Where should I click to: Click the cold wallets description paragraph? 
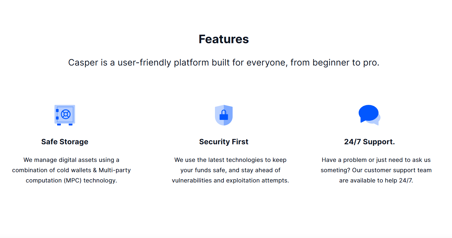coord(71,170)
